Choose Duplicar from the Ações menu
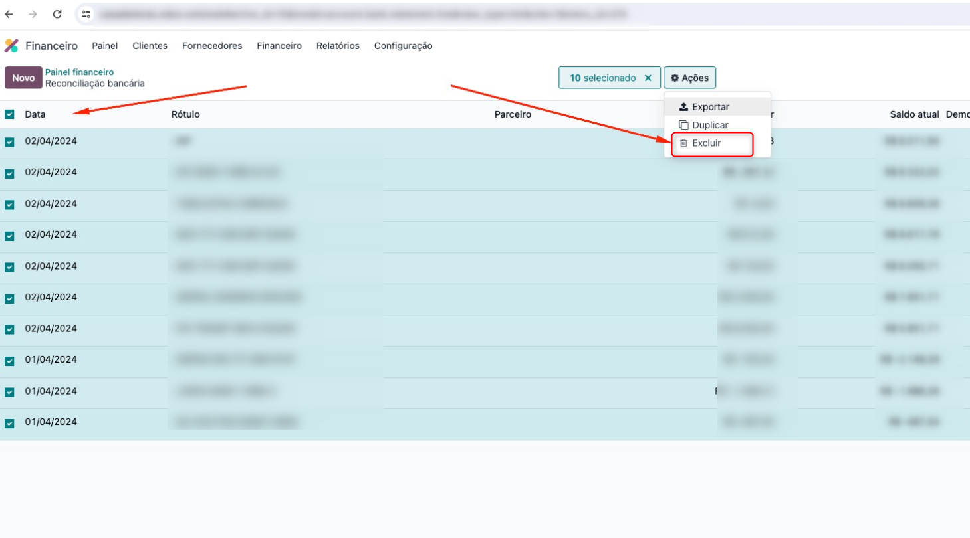Image resolution: width=970 pixels, height=538 pixels. pyautogui.click(x=717, y=125)
